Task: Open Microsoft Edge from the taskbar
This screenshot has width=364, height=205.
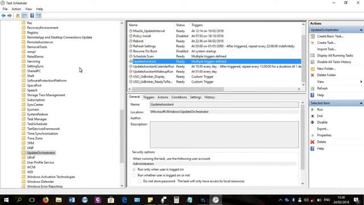Action: click(x=124, y=200)
